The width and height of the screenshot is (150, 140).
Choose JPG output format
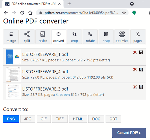click(28, 119)
